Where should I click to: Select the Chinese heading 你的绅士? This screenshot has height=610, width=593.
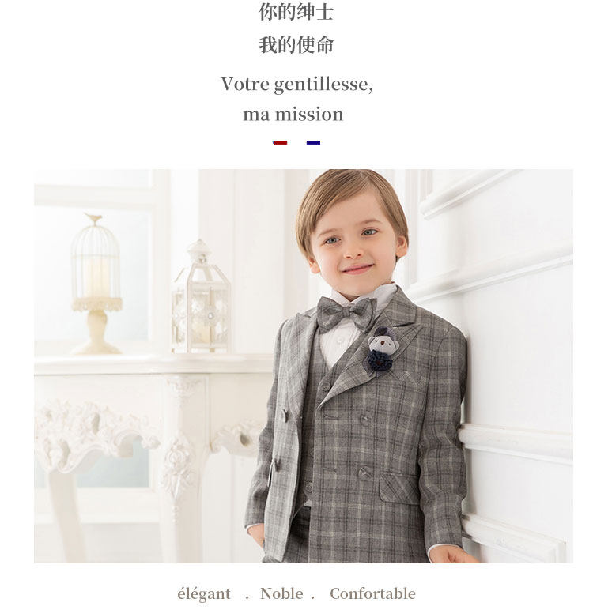[296, 12]
